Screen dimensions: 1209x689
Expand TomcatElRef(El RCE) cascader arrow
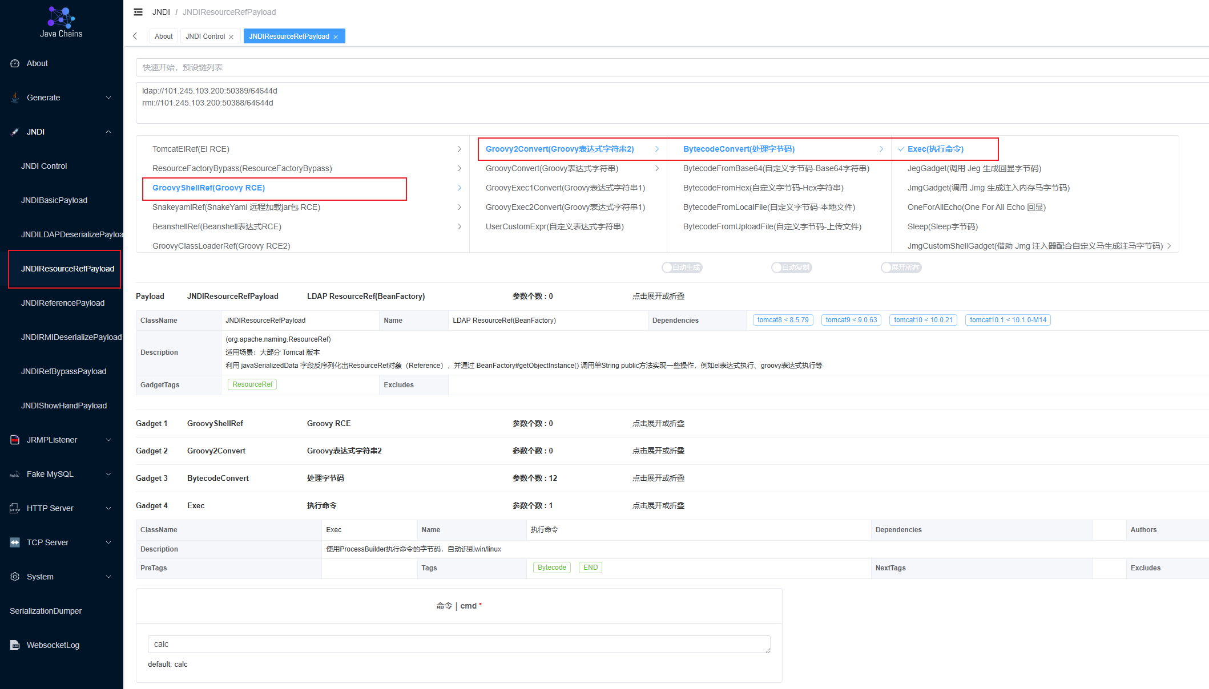pyautogui.click(x=460, y=149)
